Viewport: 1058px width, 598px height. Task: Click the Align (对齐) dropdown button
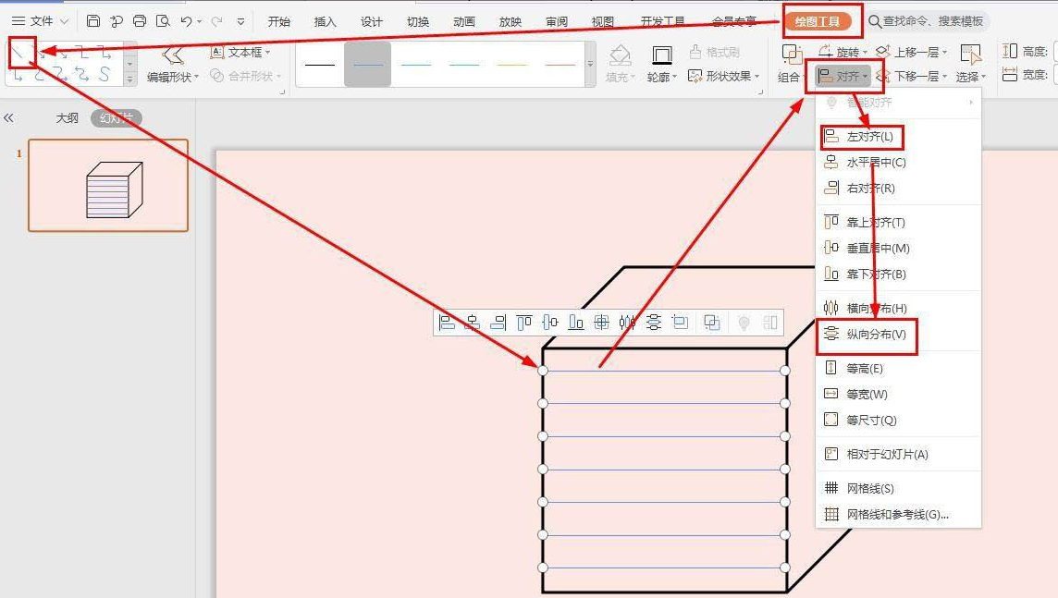pos(843,76)
